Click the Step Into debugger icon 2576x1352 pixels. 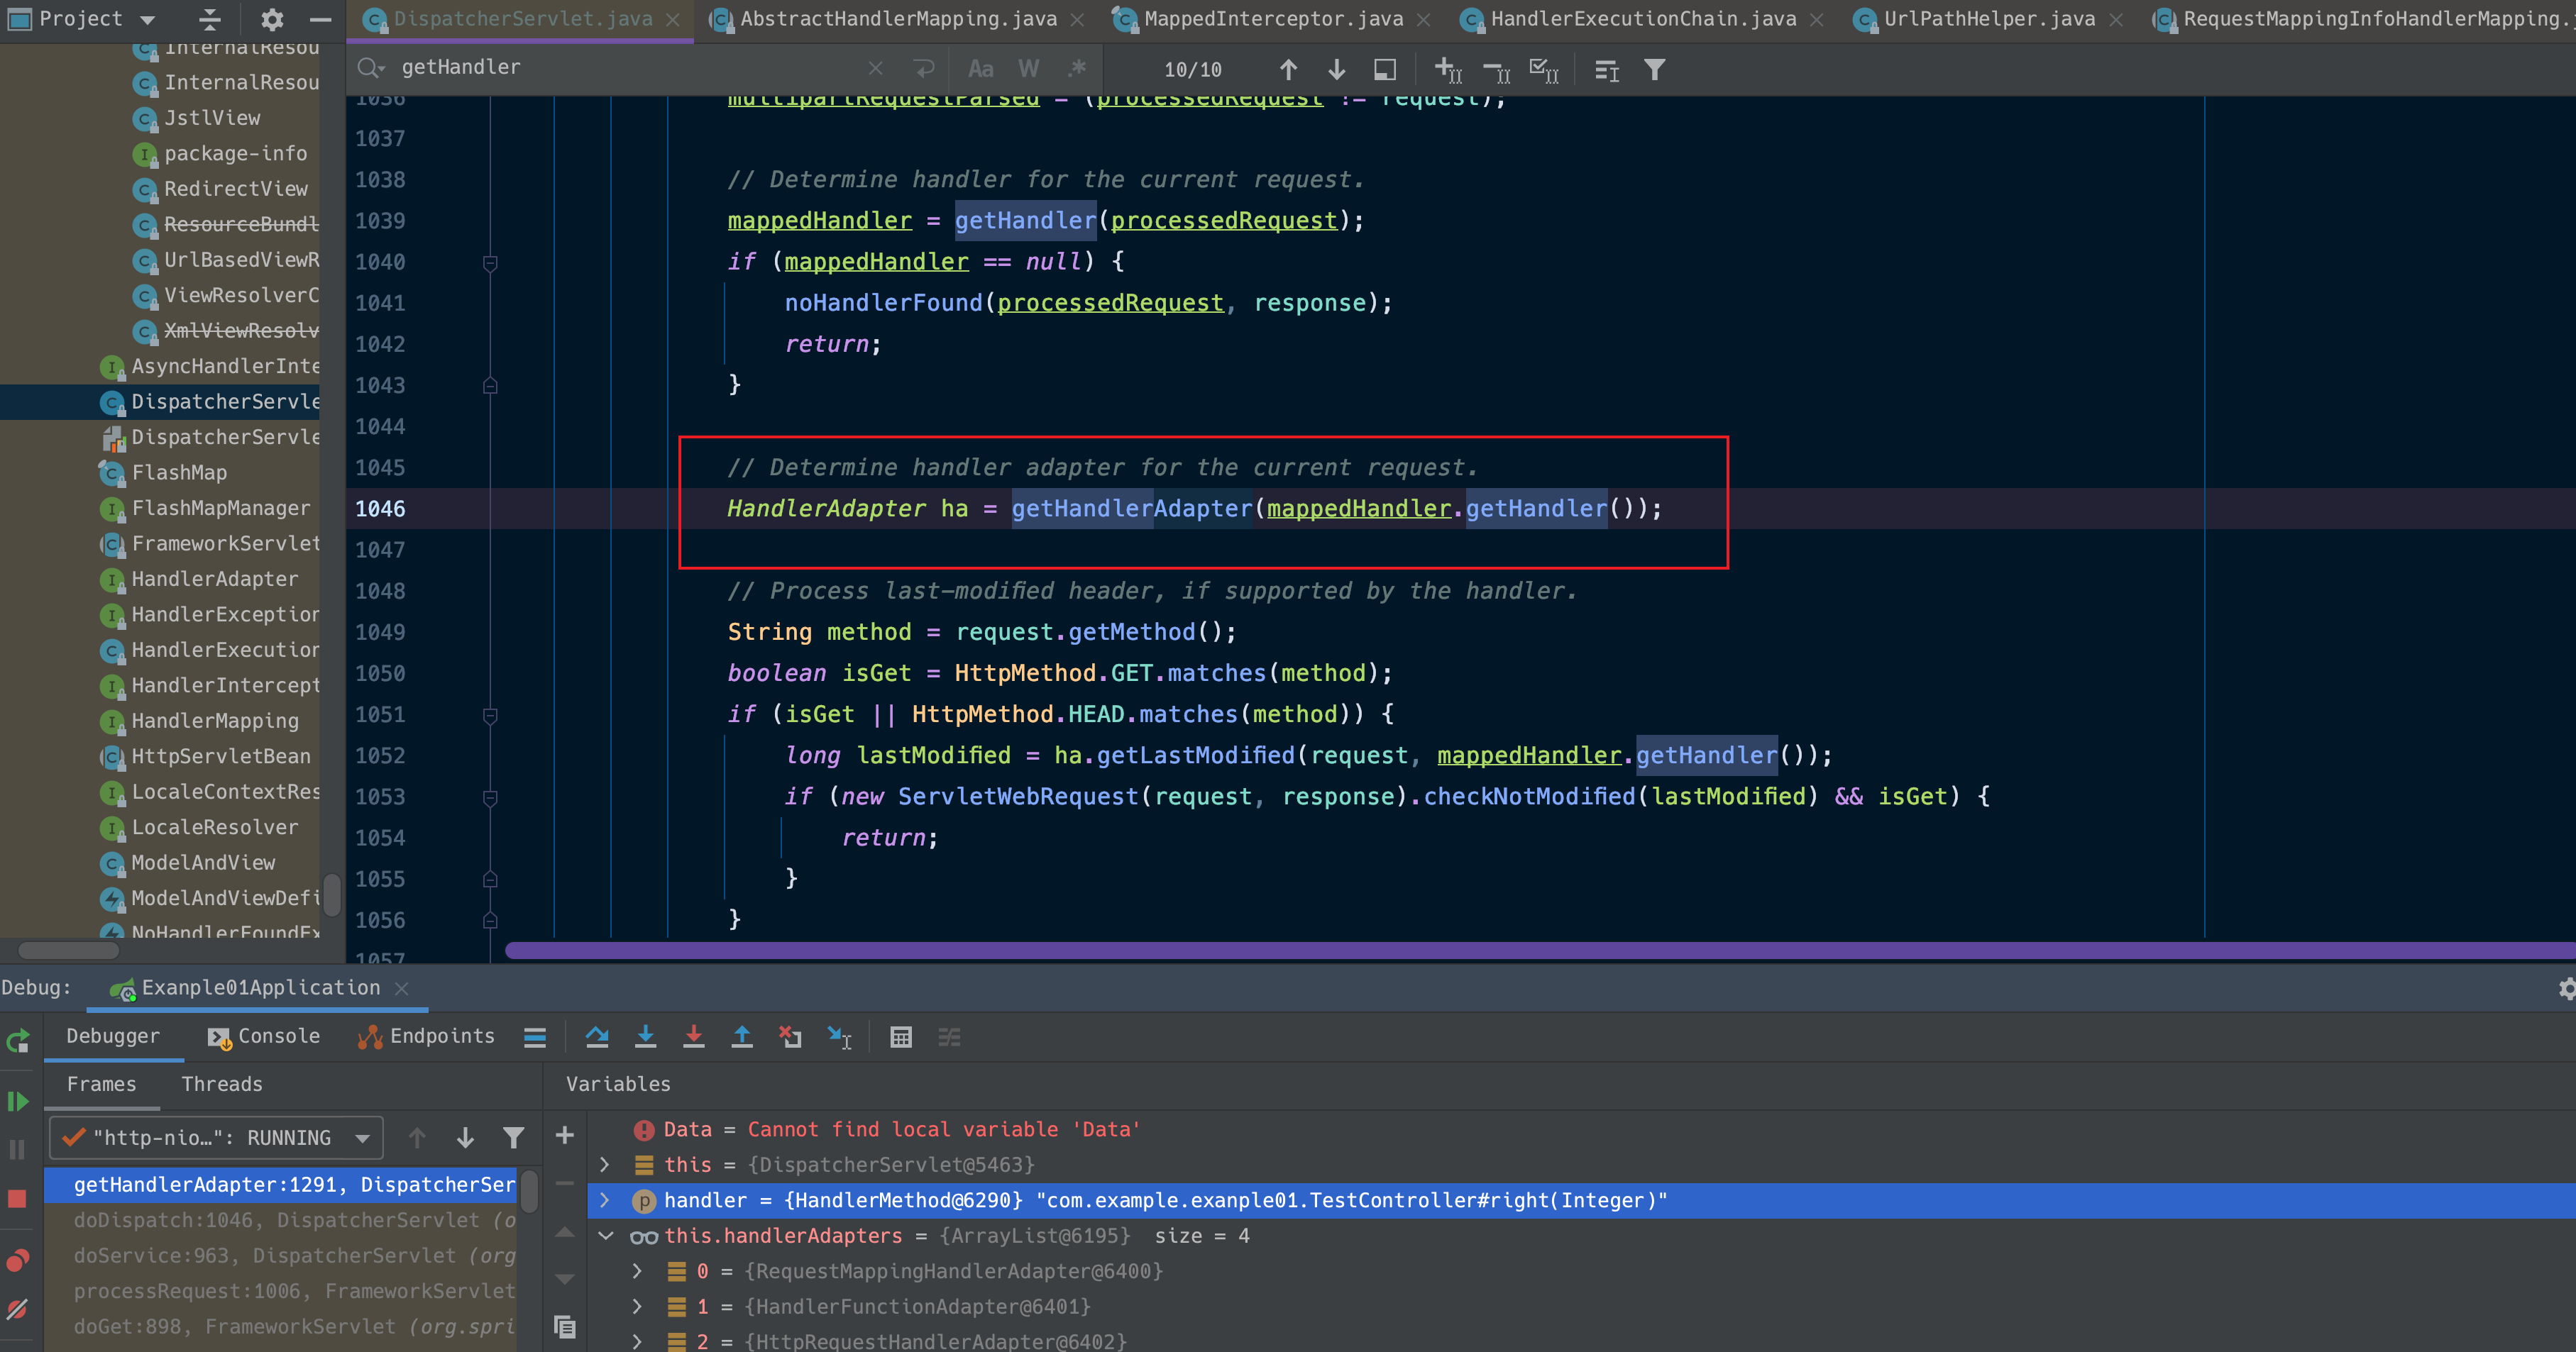click(x=645, y=1037)
